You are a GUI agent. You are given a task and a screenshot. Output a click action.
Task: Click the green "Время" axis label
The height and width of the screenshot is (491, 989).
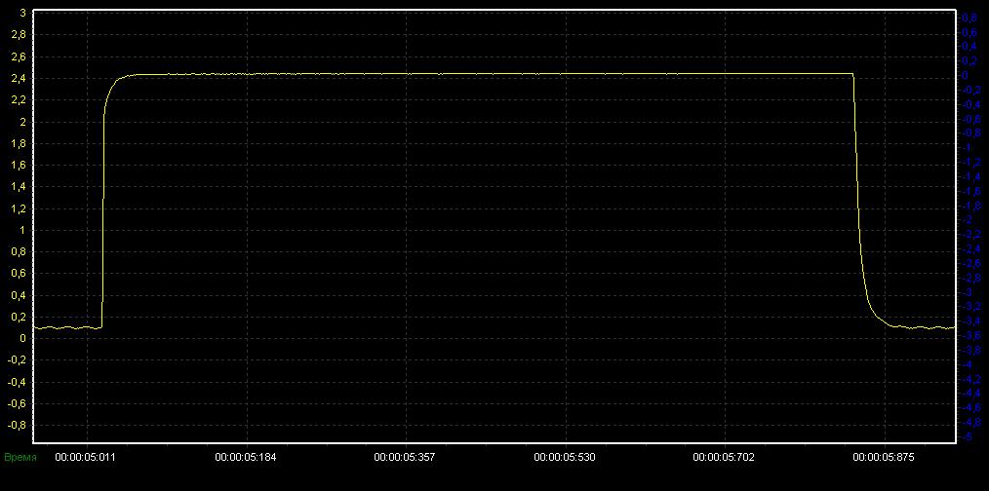20,456
